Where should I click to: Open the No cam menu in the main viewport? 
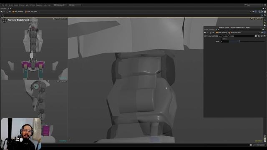[x=259, y=19]
